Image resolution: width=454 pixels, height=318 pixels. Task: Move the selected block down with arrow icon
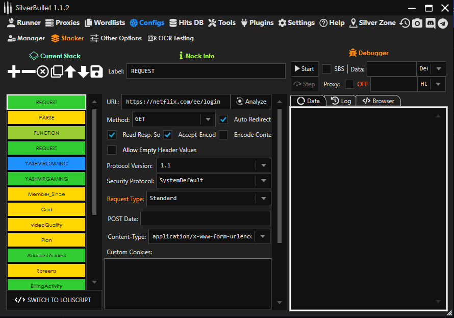coord(83,71)
